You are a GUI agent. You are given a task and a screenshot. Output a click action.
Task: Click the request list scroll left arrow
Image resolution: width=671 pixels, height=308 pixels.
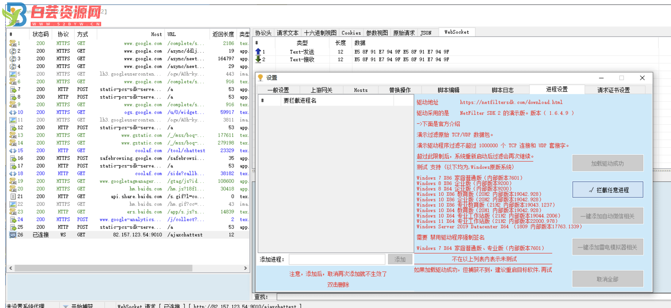11,268
